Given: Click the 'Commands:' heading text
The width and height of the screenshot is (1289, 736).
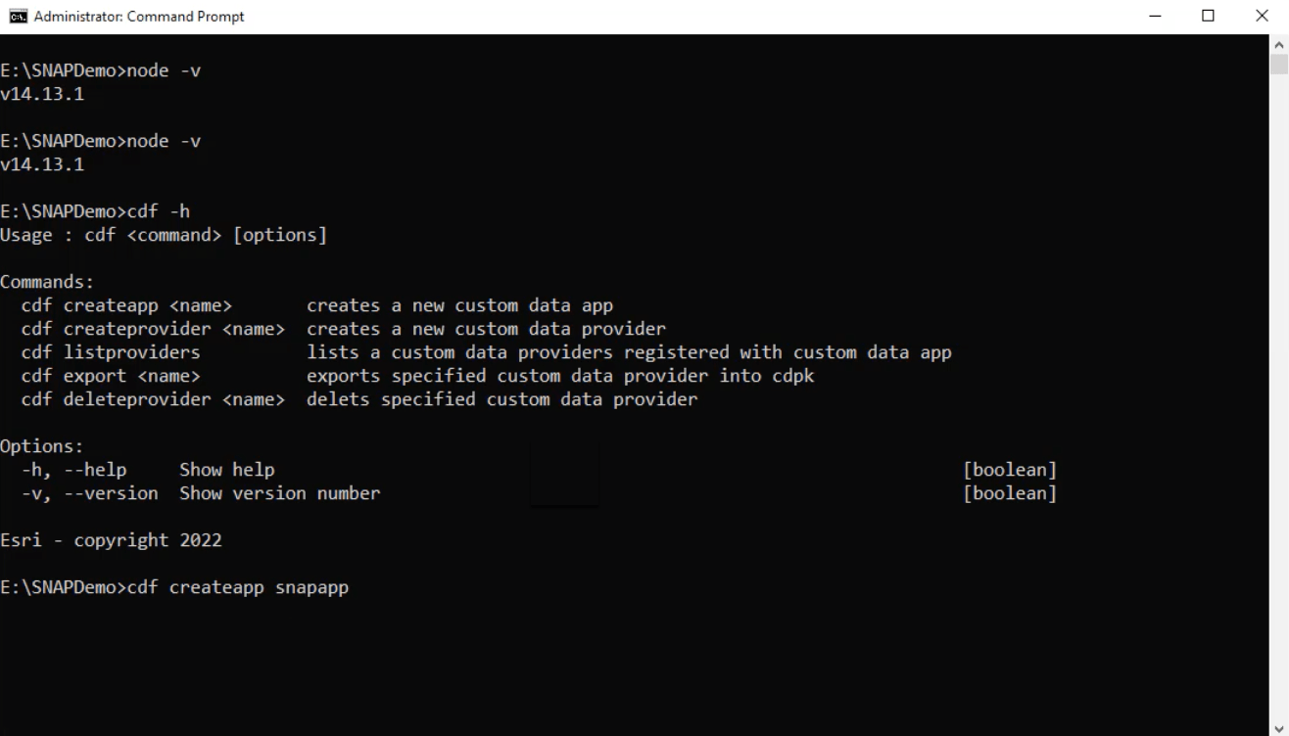Looking at the screenshot, I should pos(44,281).
